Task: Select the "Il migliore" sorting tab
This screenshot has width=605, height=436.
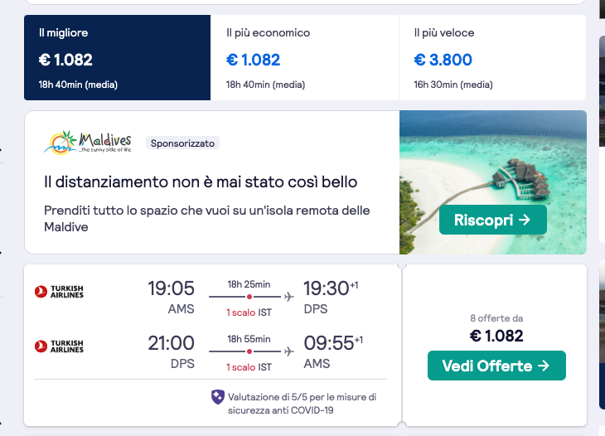Action: [118, 57]
